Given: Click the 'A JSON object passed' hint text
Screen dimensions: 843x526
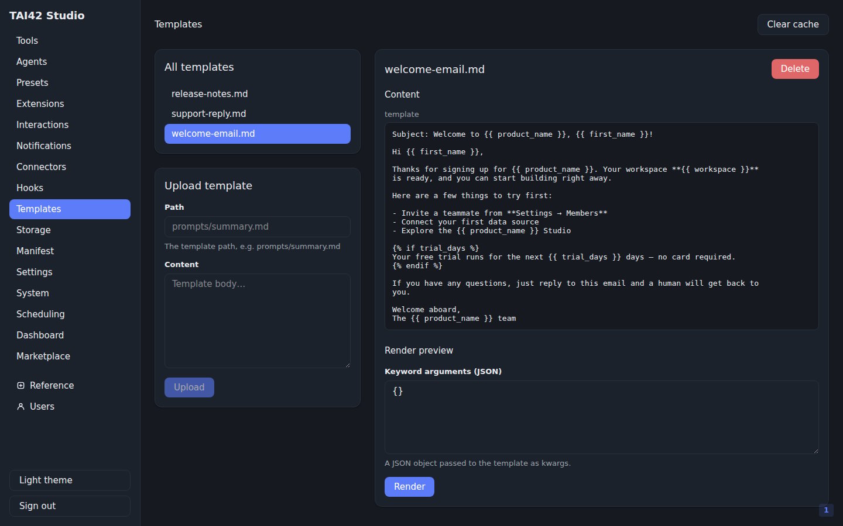Looking at the screenshot, I should 478,463.
